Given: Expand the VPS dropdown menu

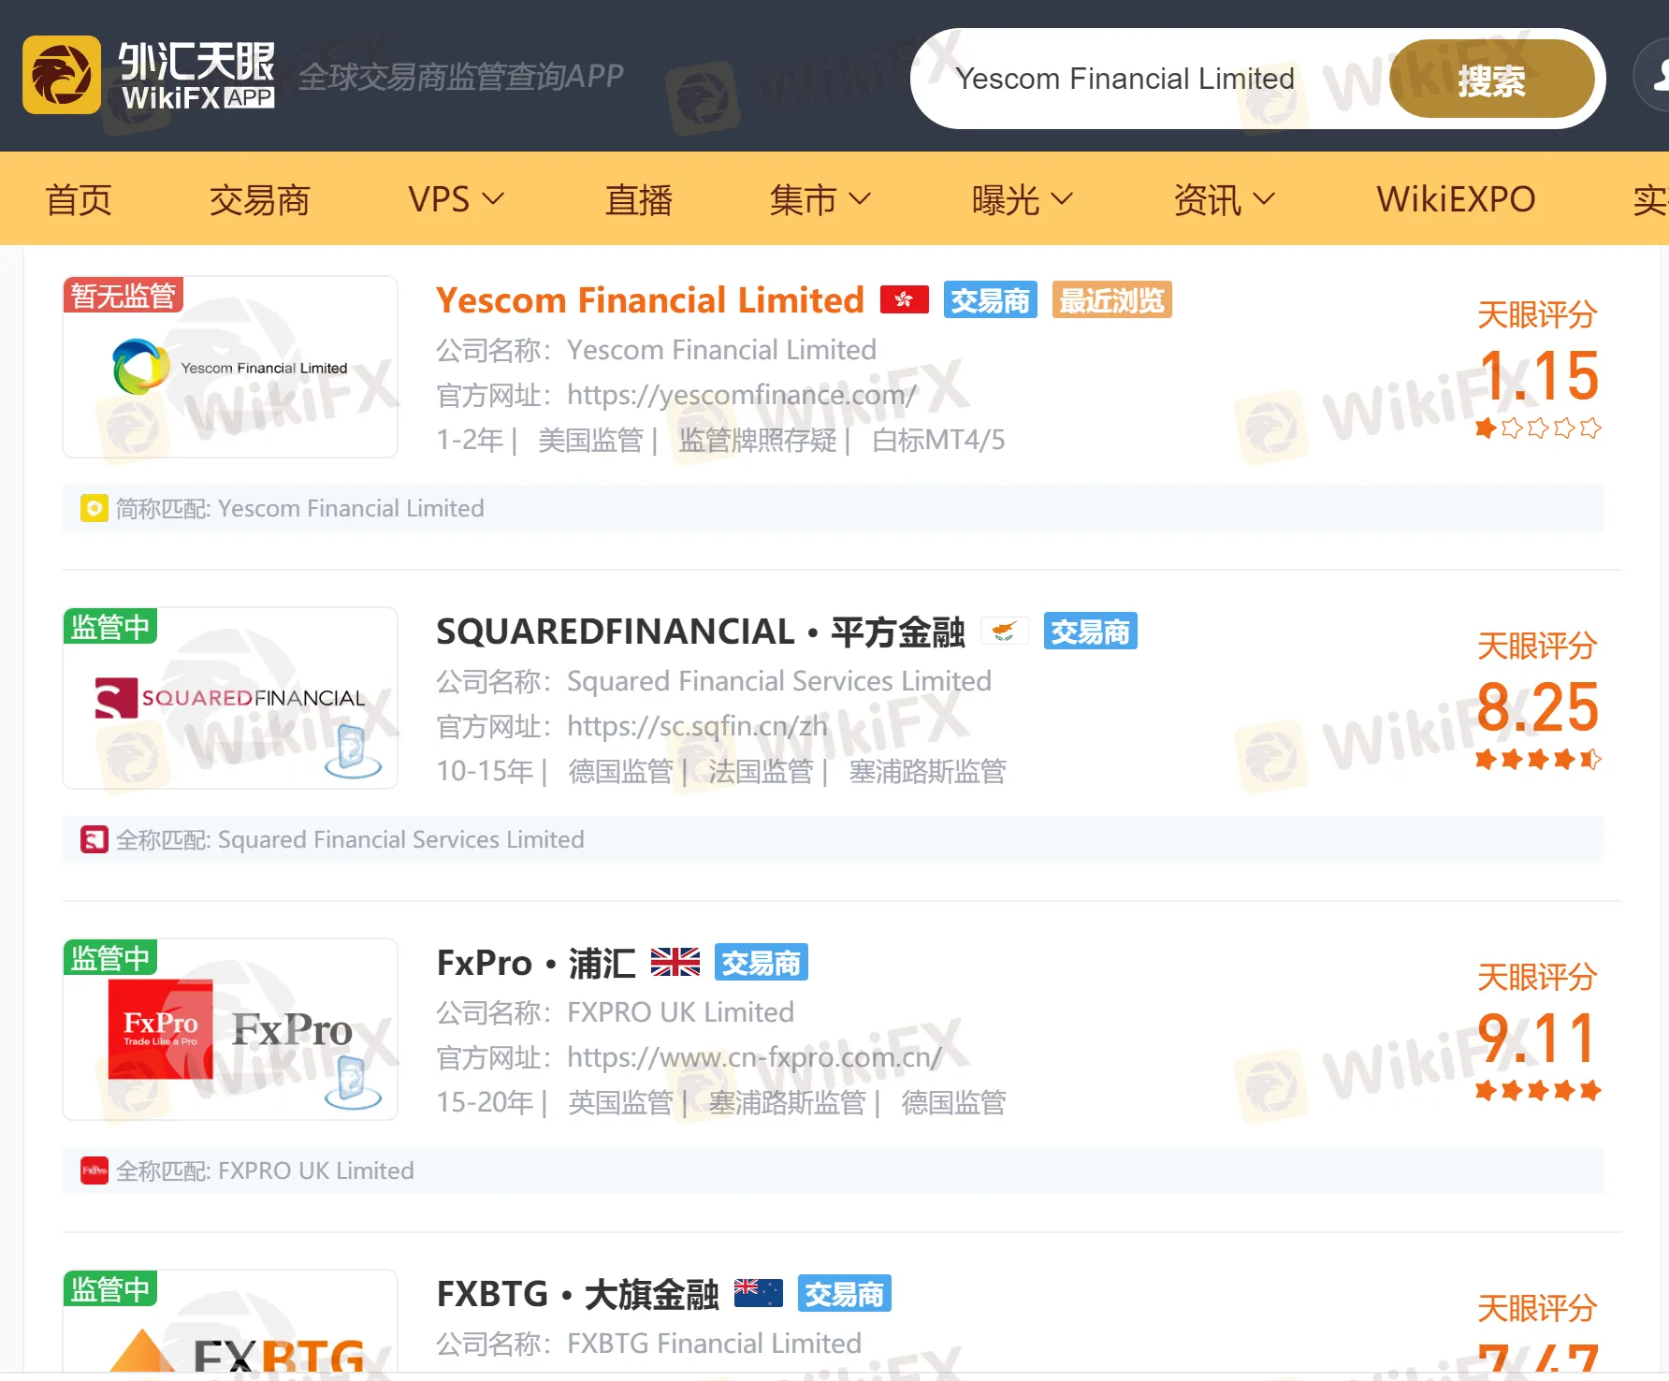Looking at the screenshot, I should click(x=456, y=199).
